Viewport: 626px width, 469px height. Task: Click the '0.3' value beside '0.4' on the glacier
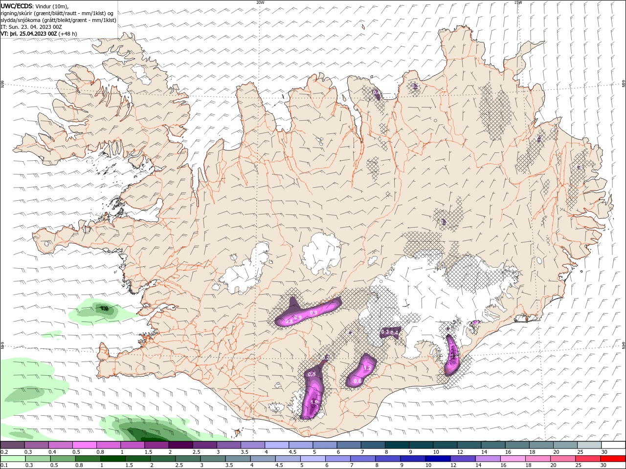click(x=385, y=332)
